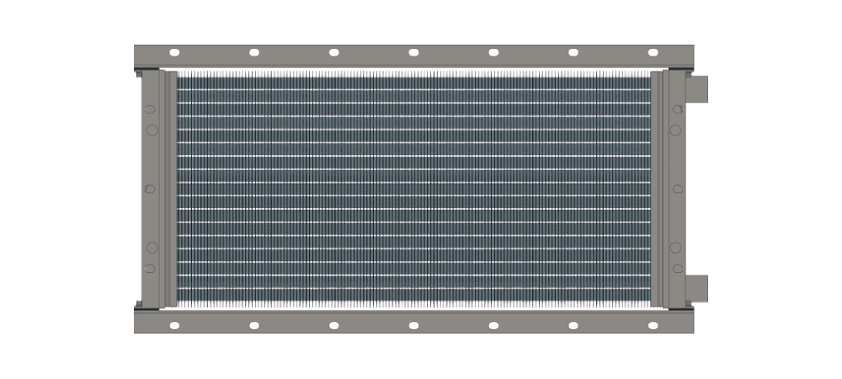Click the leftmost bolt hole on top flange

click(x=174, y=52)
